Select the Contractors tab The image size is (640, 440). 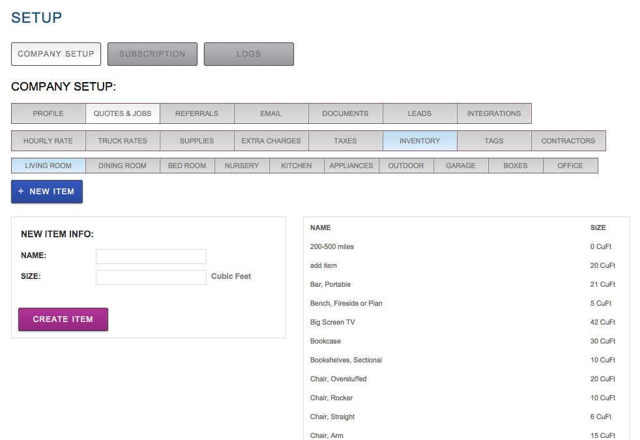[568, 141]
